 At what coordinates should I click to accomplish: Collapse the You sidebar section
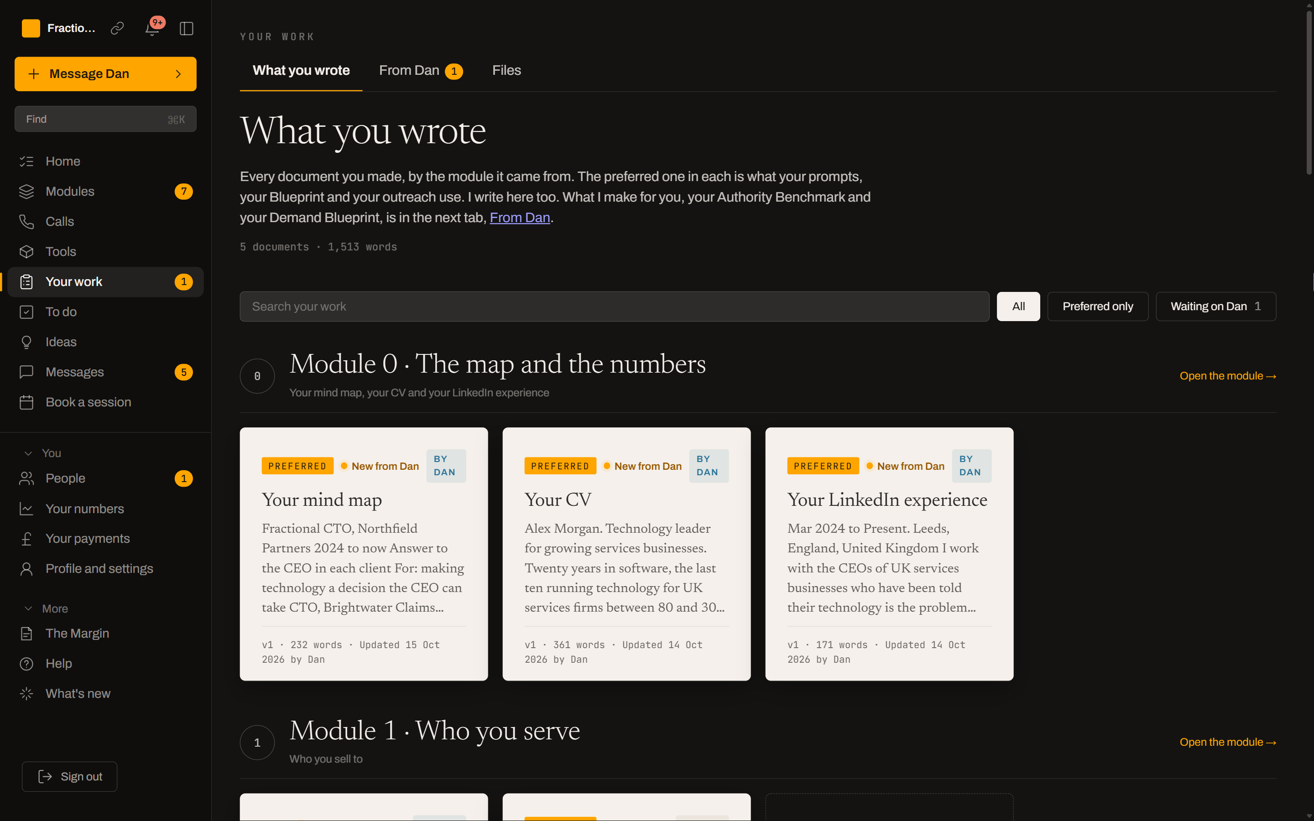point(42,453)
